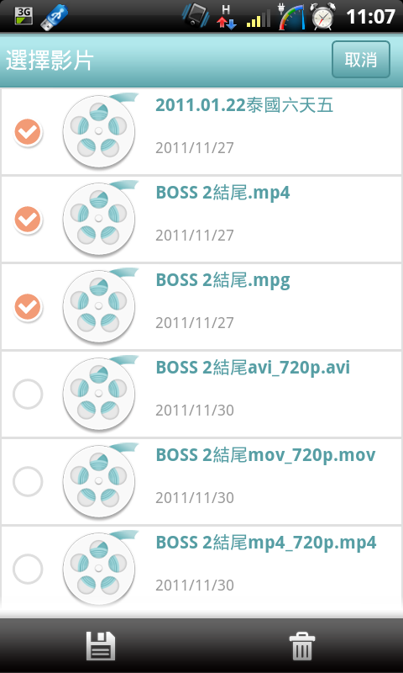403x673 pixels.
Task: Tap film reel icon for BOSS 2結尾.mpg
Action: [100, 306]
